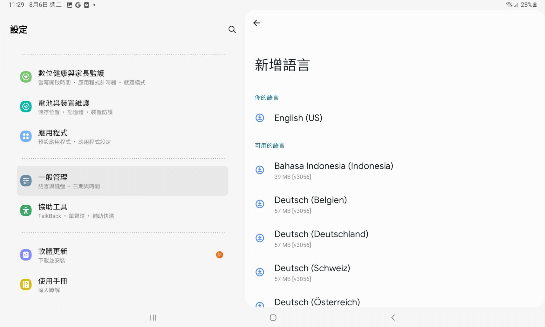
Task: Go back using the arrow above 新增語言
Action: pos(257,23)
